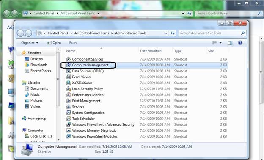This screenshot has width=264, height=160.
Task: Select Documents in Libraries tree
Action: [39, 88]
